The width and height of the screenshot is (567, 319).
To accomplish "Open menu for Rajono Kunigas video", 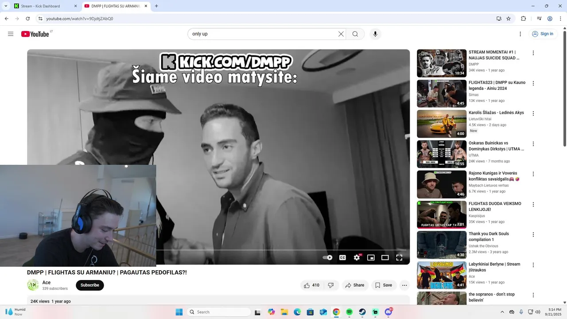I will click(x=533, y=174).
